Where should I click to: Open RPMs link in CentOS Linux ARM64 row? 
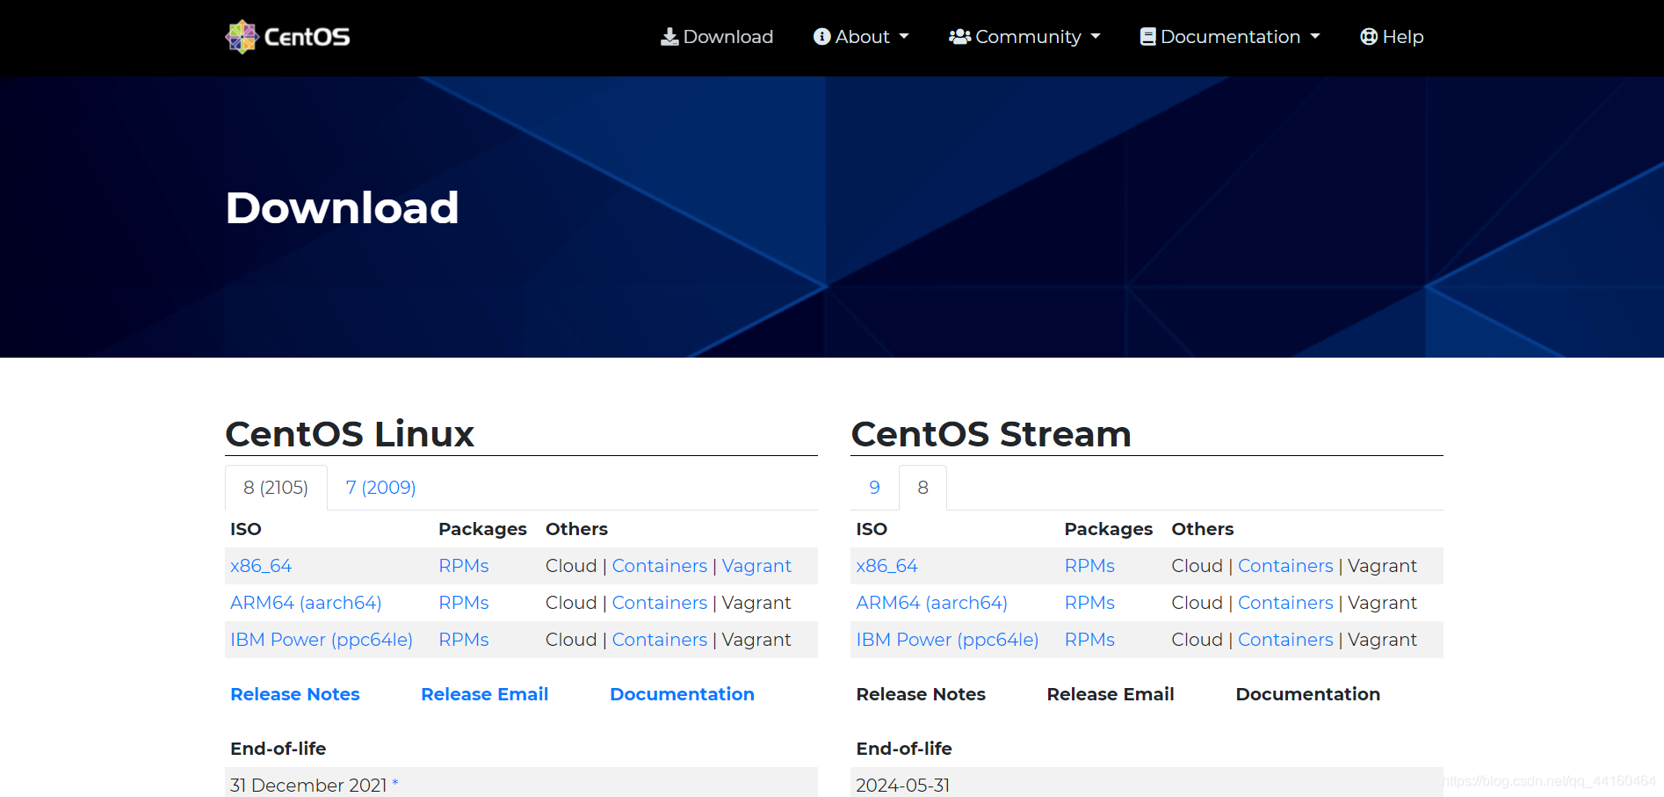[x=464, y=603]
